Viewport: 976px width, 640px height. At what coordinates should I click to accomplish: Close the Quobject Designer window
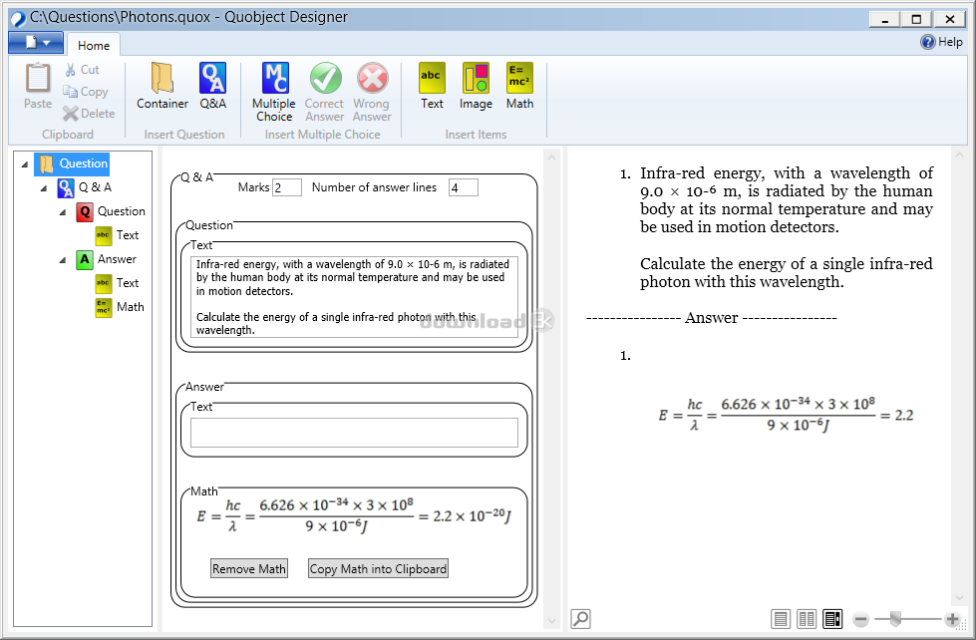coord(949,19)
